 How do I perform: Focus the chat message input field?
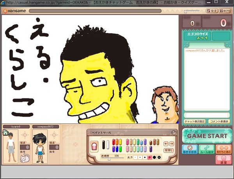click(207, 115)
